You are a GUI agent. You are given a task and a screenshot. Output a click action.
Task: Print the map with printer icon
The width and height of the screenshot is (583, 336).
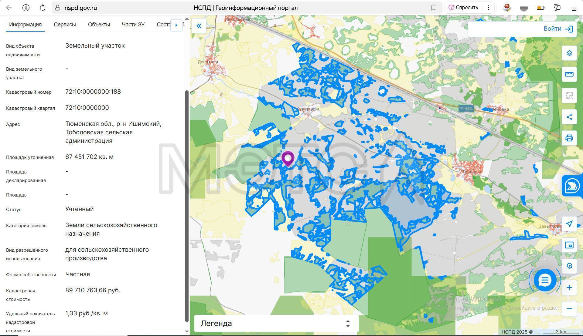pos(569,138)
